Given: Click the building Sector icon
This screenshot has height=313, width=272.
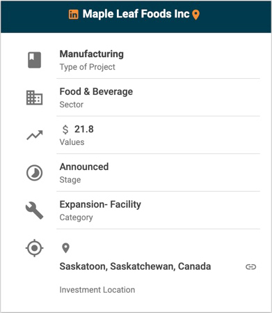Looking at the screenshot, I should click(34, 98).
